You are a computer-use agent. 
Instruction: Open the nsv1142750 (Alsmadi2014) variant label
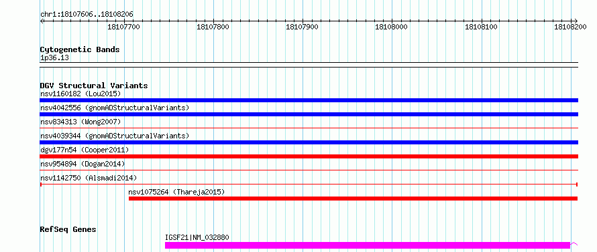89,178
